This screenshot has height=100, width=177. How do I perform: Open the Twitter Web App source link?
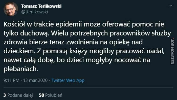point(68,80)
